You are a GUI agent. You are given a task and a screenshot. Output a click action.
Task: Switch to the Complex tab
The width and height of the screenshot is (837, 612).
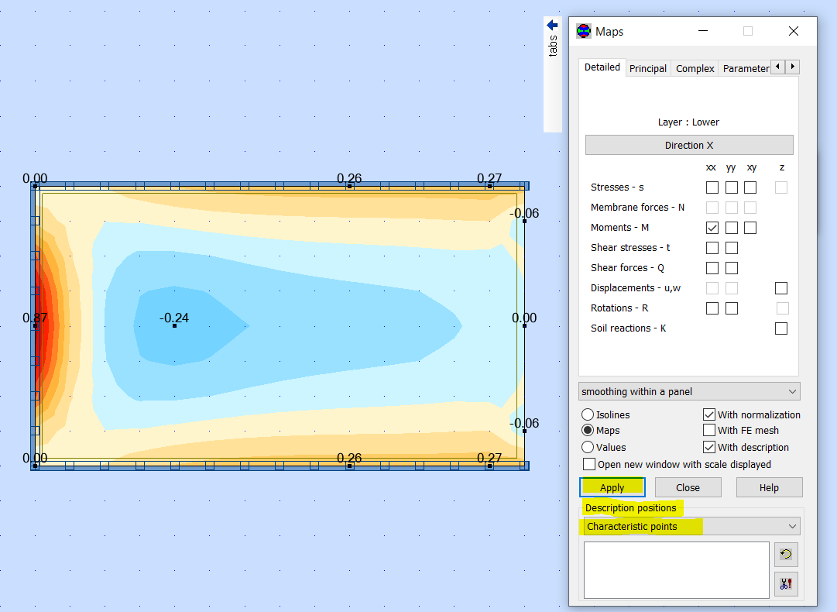[x=694, y=68]
